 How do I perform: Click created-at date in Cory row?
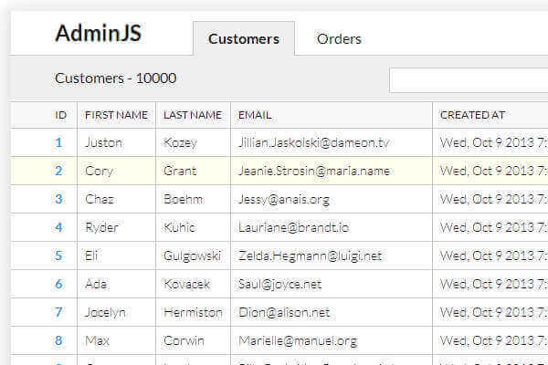point(494,171)
